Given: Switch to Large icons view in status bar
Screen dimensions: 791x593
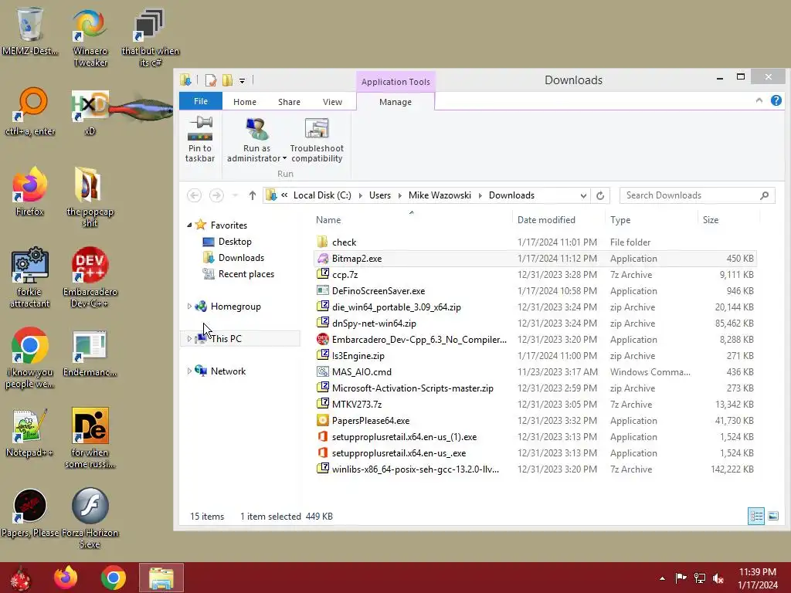Looking at the screenshot, I should pyautogui.click(x=772, y=516).
